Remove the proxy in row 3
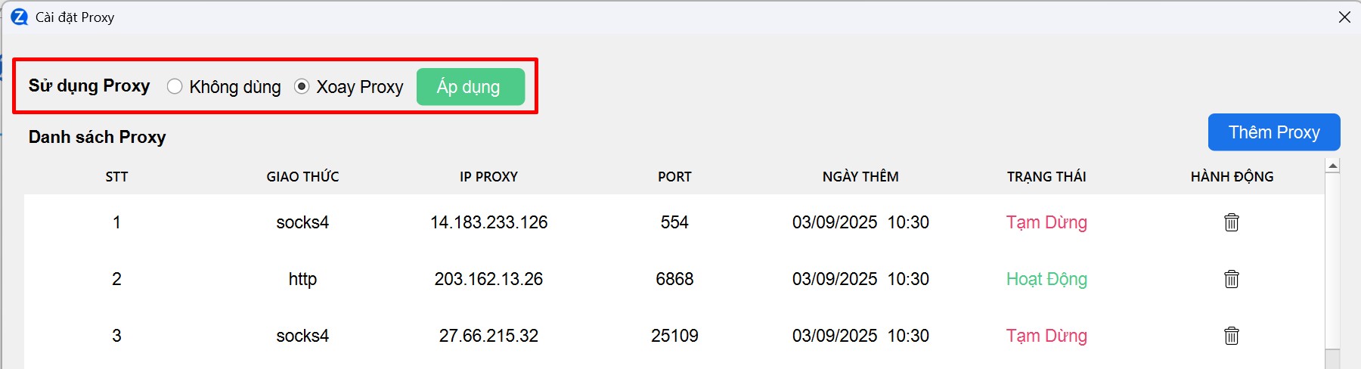1361x369 pixels. click(x=1231, y=336)
